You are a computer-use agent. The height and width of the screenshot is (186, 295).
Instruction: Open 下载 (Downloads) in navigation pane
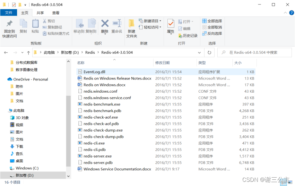[x=17, y=146]
